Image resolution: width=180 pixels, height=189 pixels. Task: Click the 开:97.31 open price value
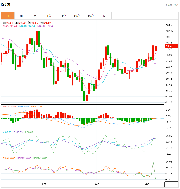pos(8,23)
